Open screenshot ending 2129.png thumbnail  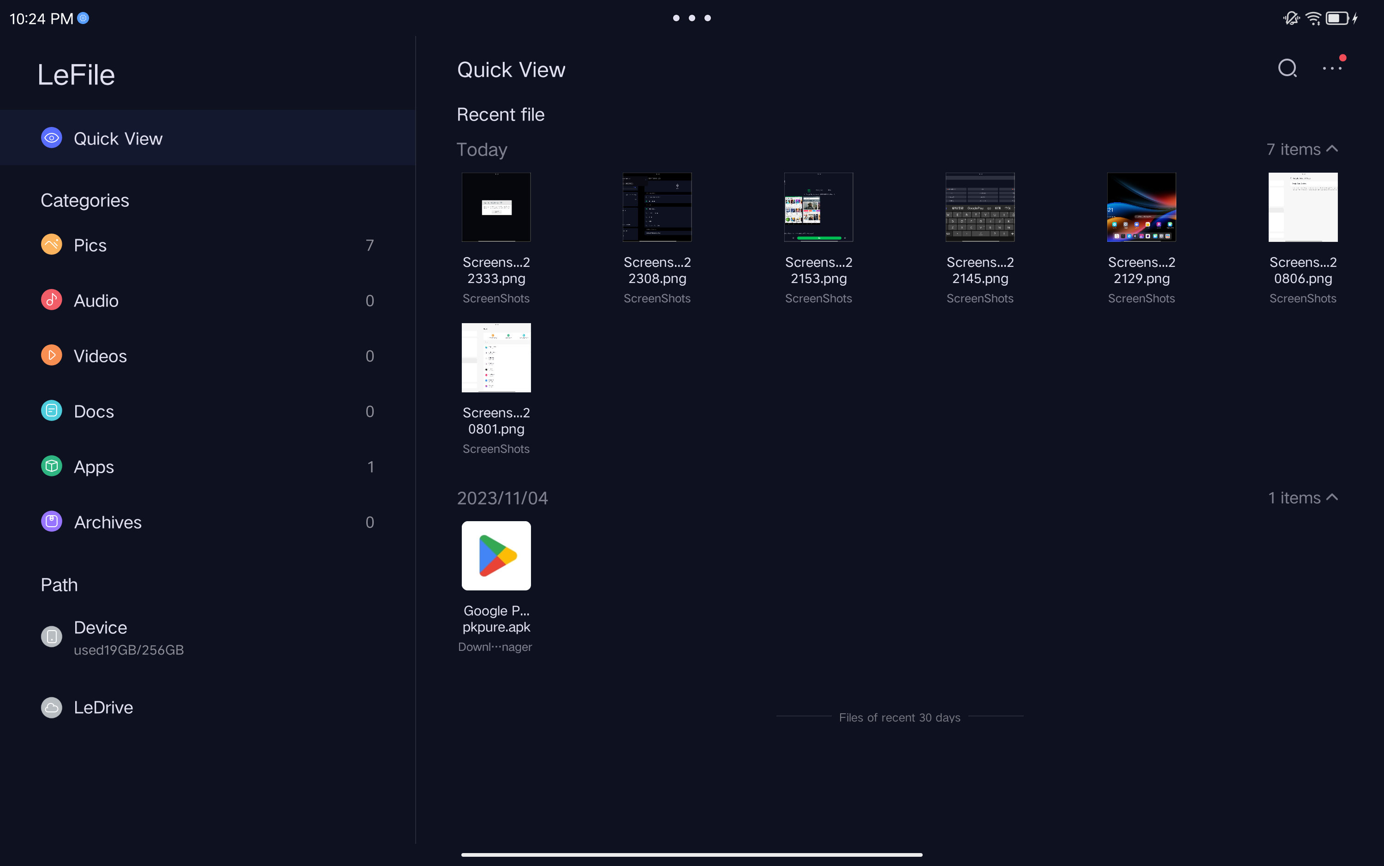tap(1141, 207)
